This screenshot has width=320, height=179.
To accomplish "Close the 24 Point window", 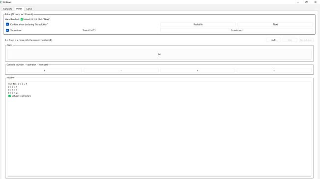I will [x=315, y=2].
